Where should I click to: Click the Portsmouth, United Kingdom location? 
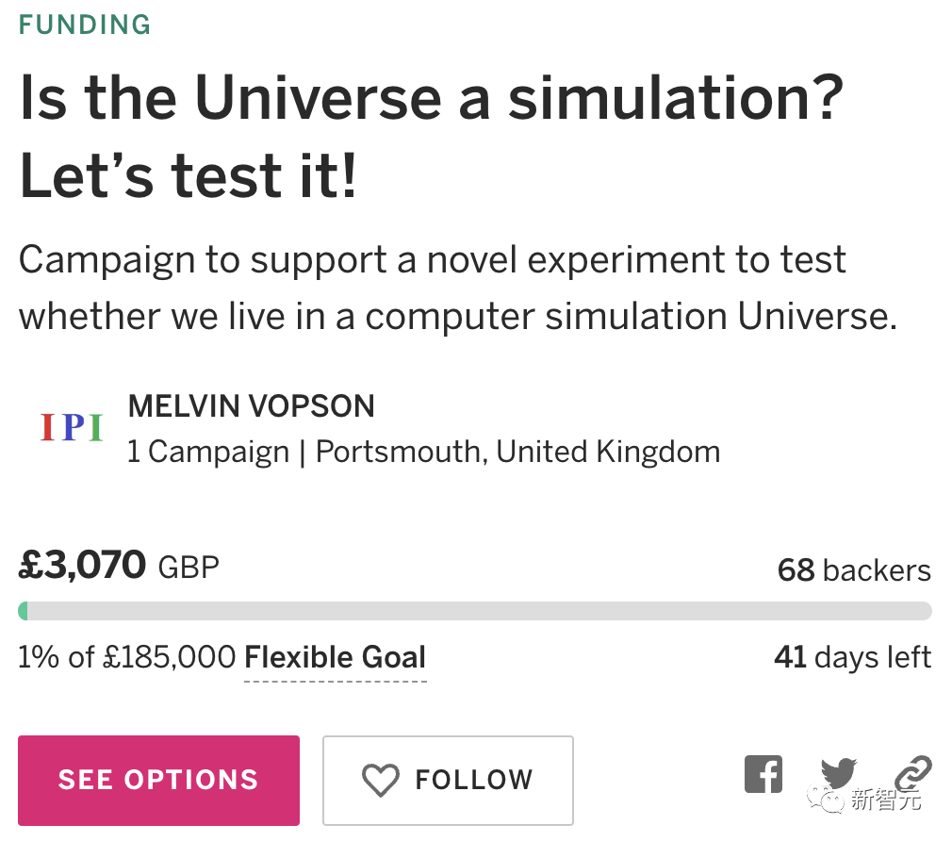[x=517, y=452]
